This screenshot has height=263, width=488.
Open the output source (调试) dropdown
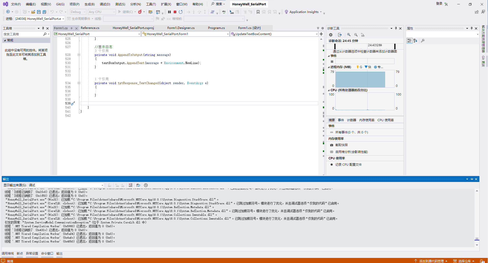coord(66,185)
